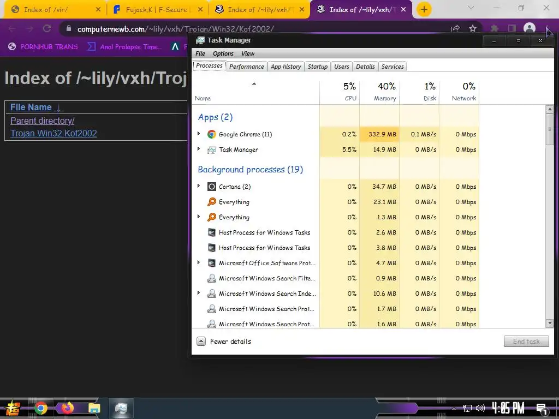Open the Chrome extensions puzzle icon
559x419 pixels.
495,28
